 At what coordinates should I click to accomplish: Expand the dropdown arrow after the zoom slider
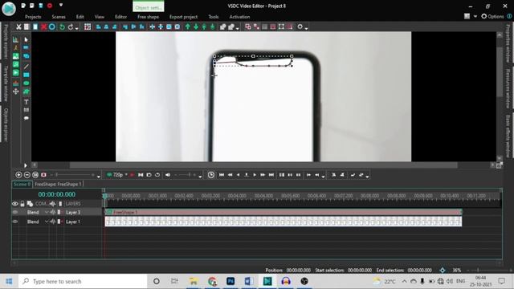pyautogui.click(x=98, y=177)
